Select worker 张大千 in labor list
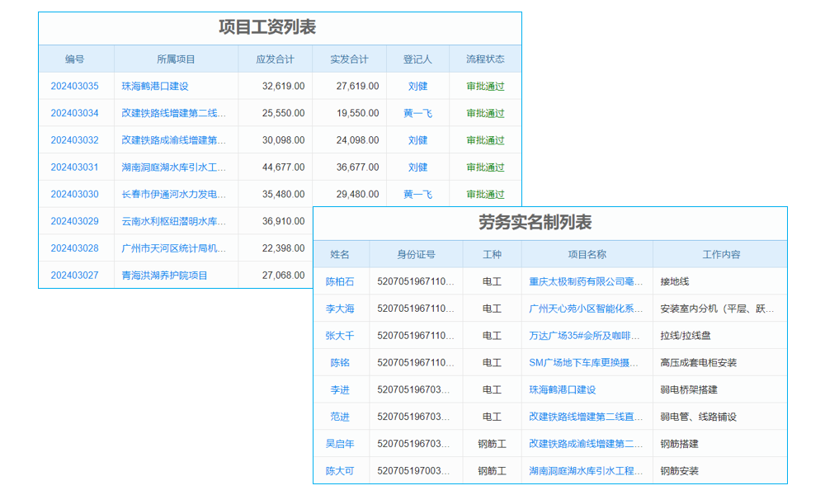Image resolution: width=825 pixels, height=495 pixels. (341, 335)
